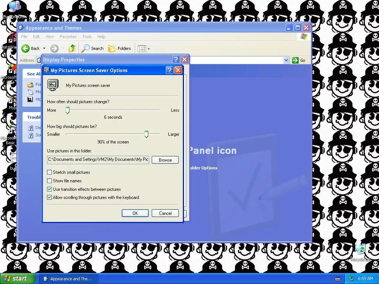Click the Back arrow icon in toolbar

tap(26, 48)
